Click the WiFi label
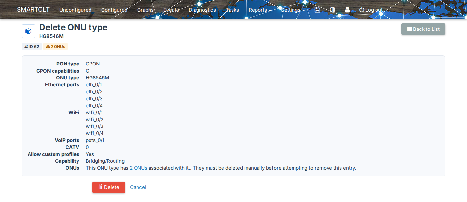This screenshot has width=467, height=202. pos(74,113)
